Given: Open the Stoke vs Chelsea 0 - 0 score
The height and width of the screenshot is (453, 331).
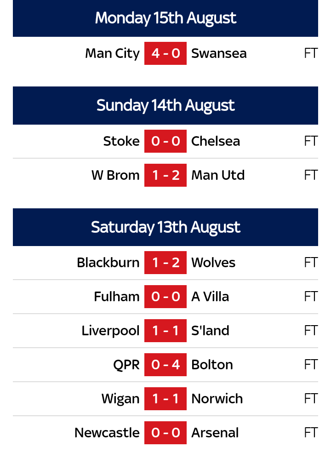Looking at the screenshot, I should [165, 141].
